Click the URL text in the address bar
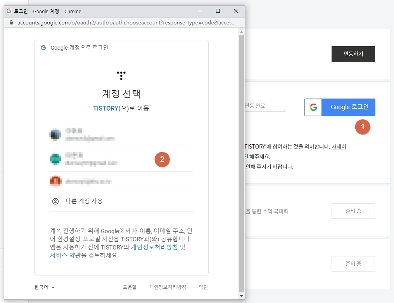Viewport: 394px width, 303px height. click(x=126, y=23)
